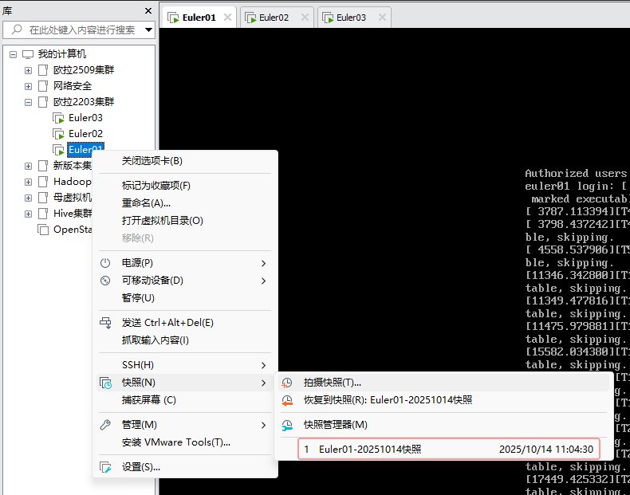The width and height of the screenshot is (630, 495).
Task: Expand the Hadoop folder
Action: pyautogui.click(x=28, y=182)
